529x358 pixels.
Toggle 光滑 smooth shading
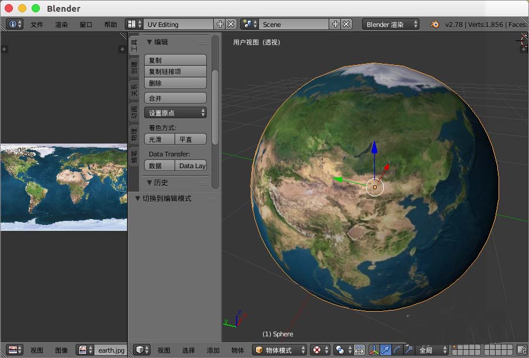pyautogui.click(x=155, y=139)
